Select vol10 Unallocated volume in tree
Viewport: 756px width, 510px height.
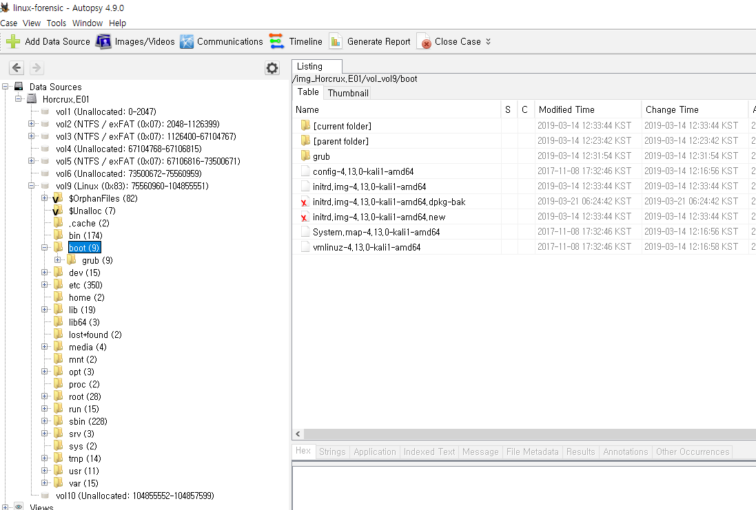click(x=135, y=496)
